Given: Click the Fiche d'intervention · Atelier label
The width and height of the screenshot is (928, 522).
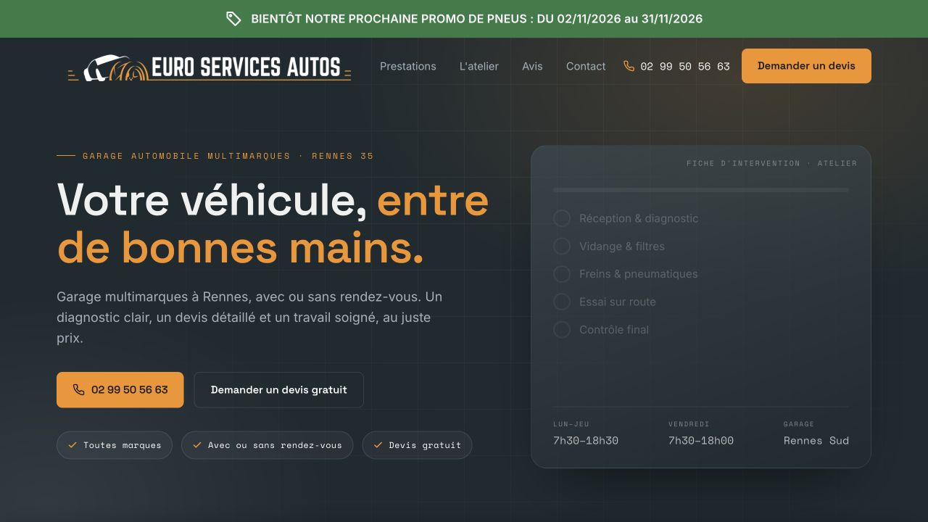Looking at the screenshot, I should (772, 163).
